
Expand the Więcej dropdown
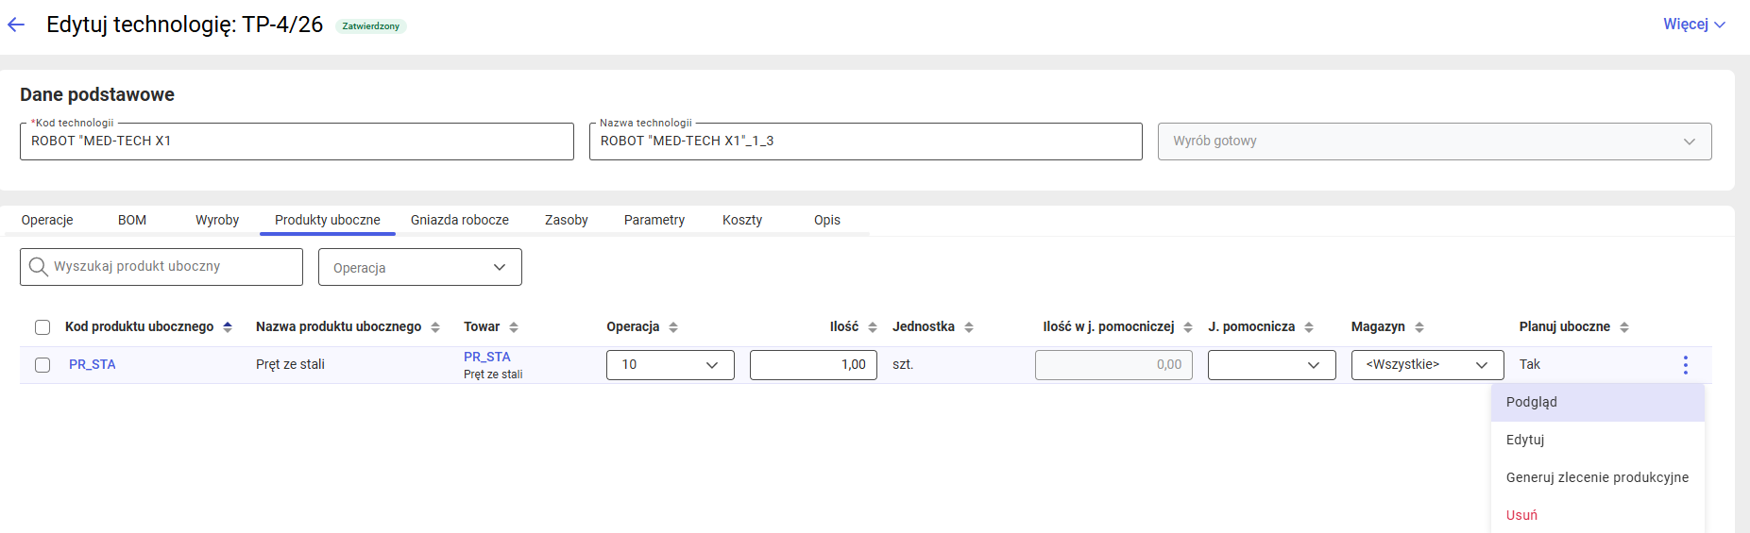point(1694,25)
